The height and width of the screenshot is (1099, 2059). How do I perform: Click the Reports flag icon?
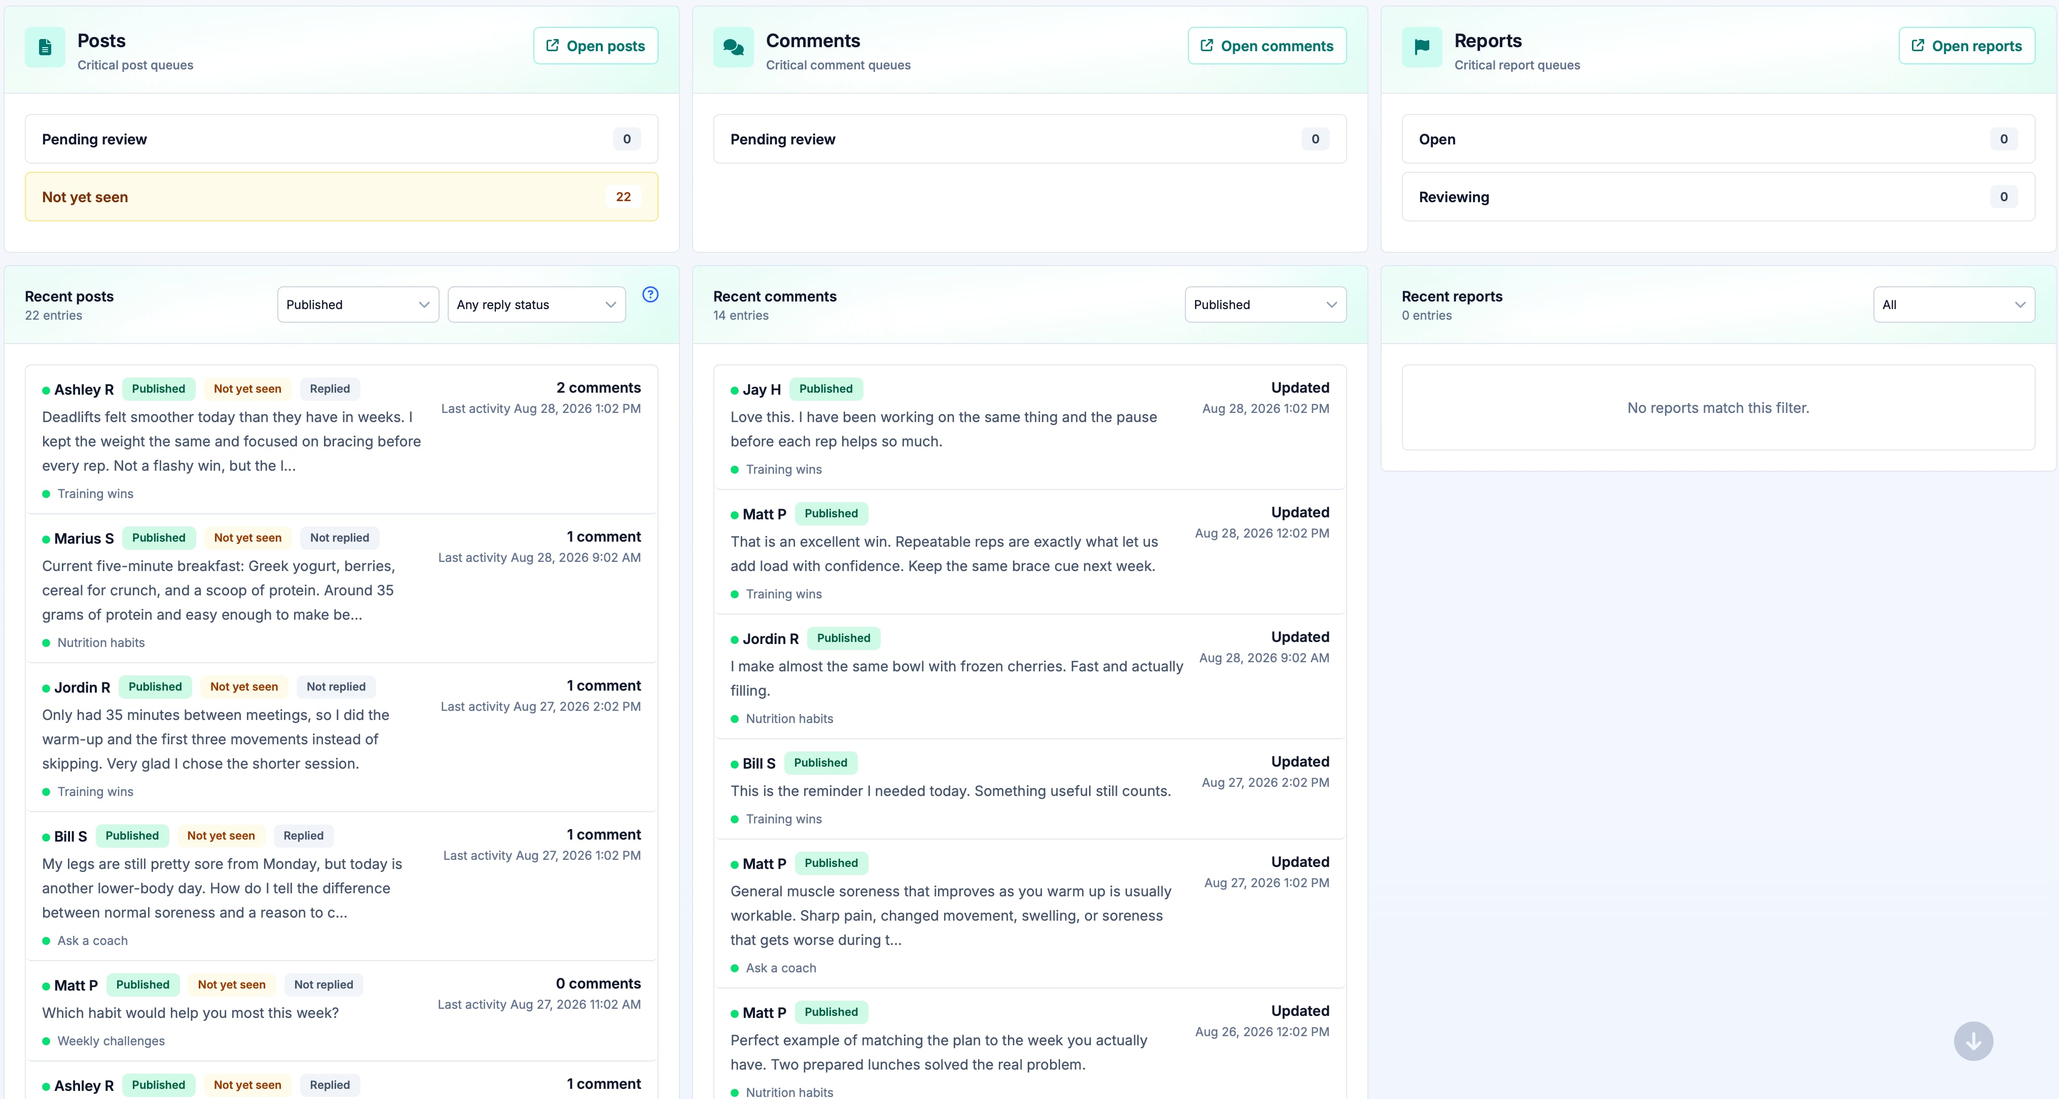1421,47
